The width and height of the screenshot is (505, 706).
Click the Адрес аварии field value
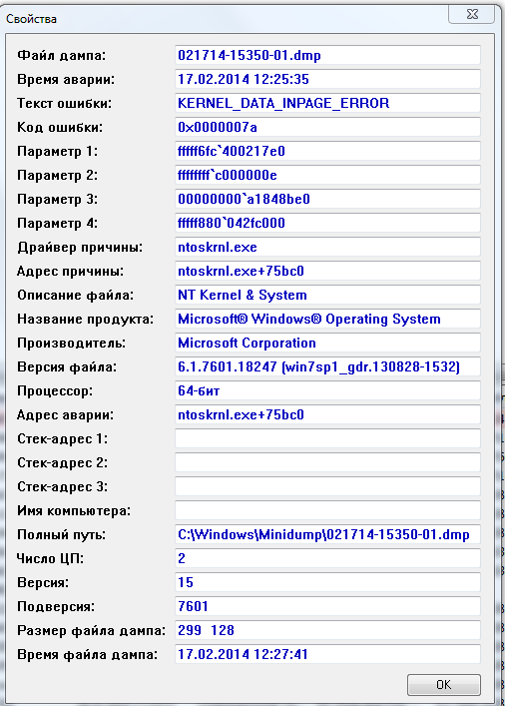pos(327,414)
